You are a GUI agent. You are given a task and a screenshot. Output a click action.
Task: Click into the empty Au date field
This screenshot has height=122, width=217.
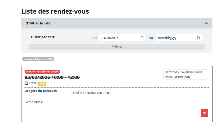click(175, 38)
